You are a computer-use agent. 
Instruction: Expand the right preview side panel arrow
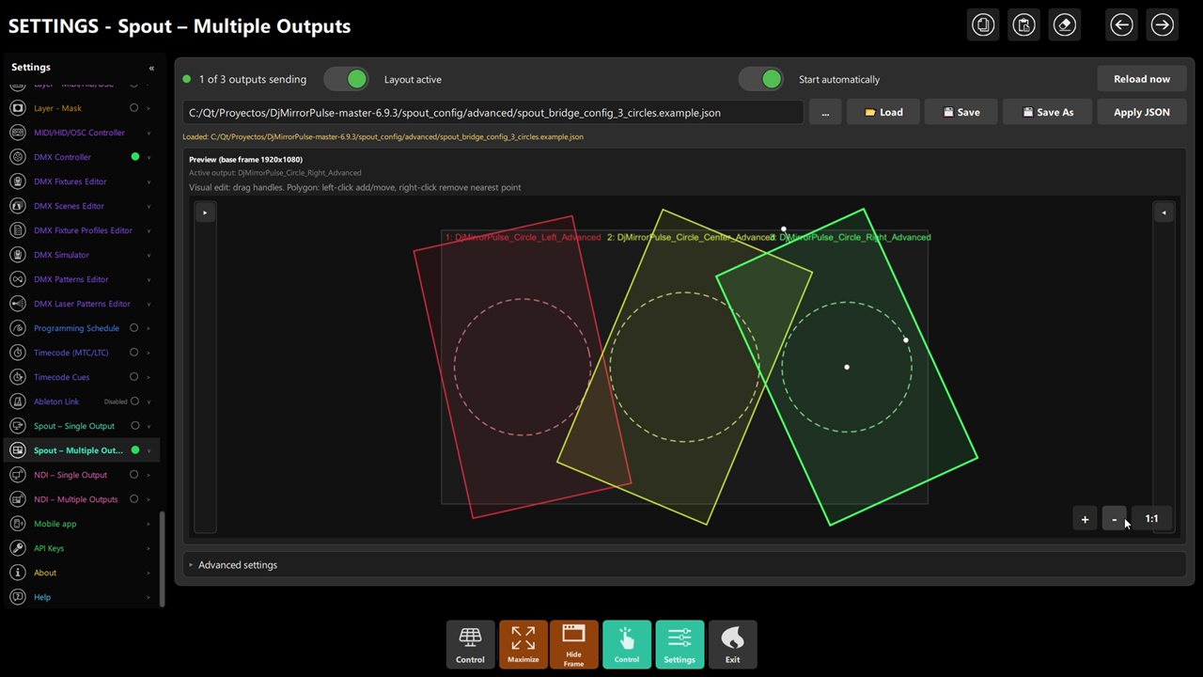point(1164,213)
